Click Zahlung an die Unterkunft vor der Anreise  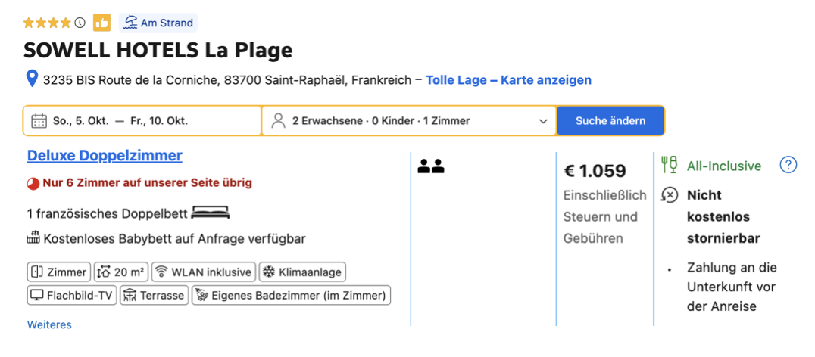coord(732,287)
